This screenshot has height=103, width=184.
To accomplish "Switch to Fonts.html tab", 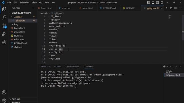I will pos(46,8).
